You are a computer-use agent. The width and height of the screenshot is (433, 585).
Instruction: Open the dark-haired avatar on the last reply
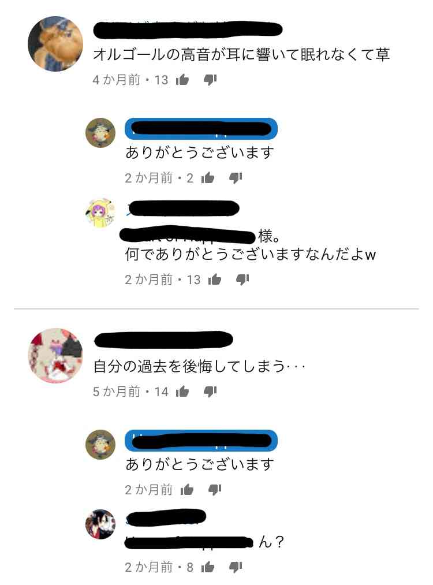tap(100, 524)
